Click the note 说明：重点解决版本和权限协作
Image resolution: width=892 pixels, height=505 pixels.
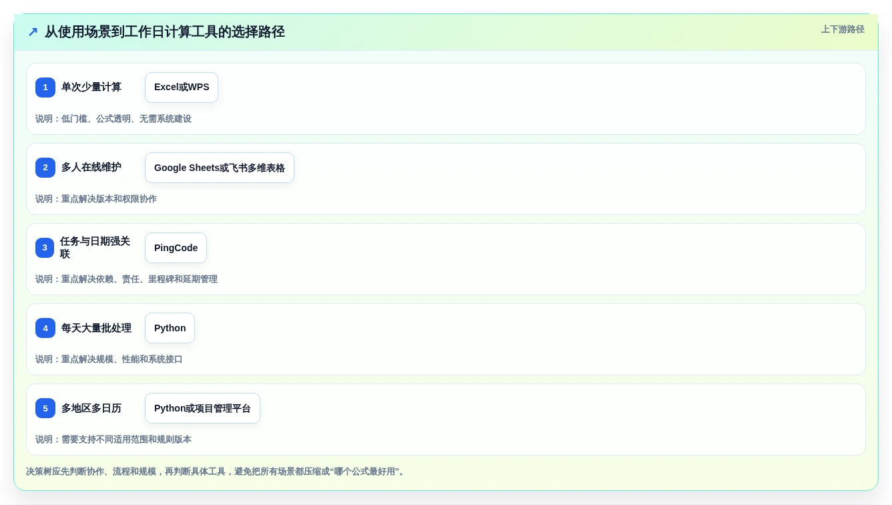click(96, 199)
